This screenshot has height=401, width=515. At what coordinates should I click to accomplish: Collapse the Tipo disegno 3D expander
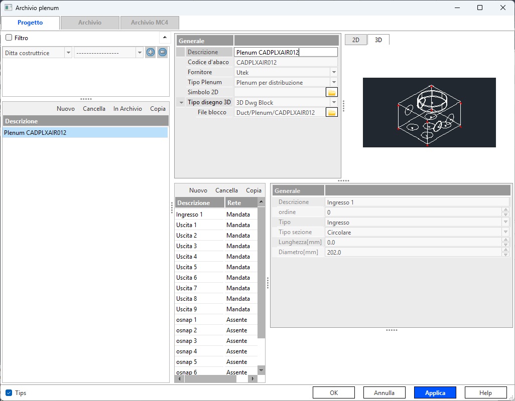(x=181, y=102)
